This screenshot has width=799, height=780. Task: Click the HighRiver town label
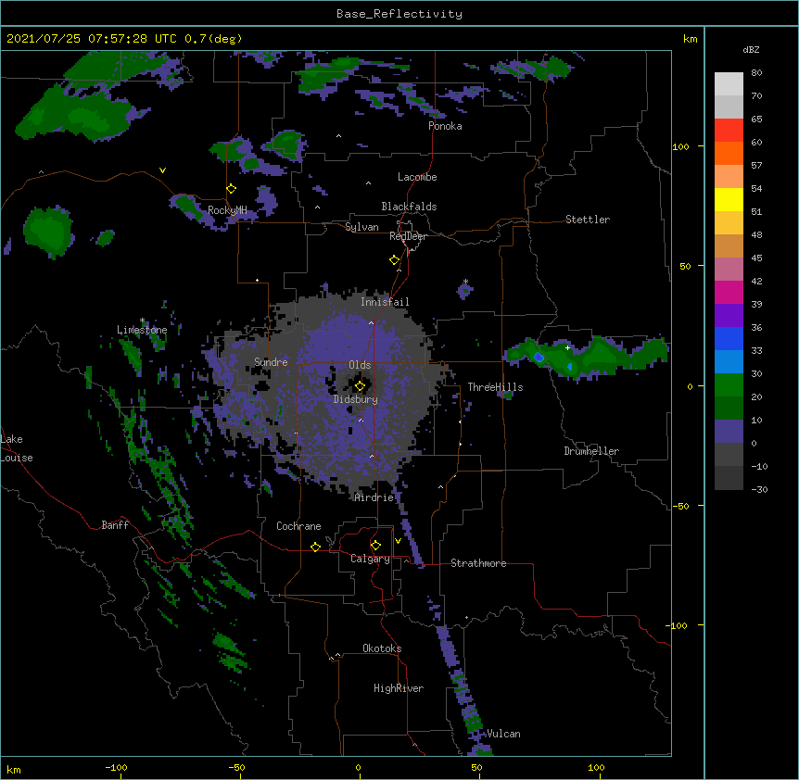point(399,688)
